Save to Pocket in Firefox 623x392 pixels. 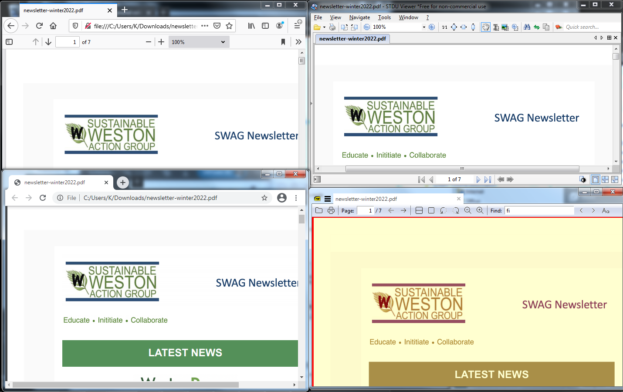tap(217, 26)
